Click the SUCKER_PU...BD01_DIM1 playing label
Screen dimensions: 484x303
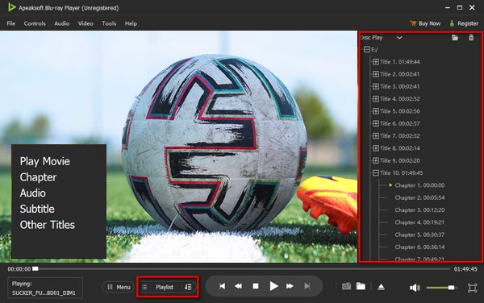click(x=44, y=293)
